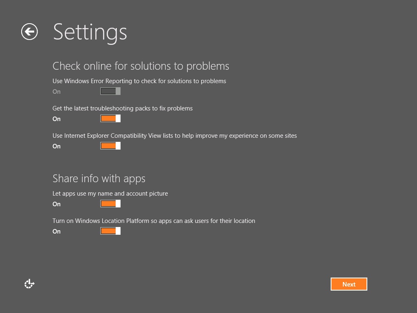
Task: Click the On label under account picture setting
Action: (x=57, y=204)
